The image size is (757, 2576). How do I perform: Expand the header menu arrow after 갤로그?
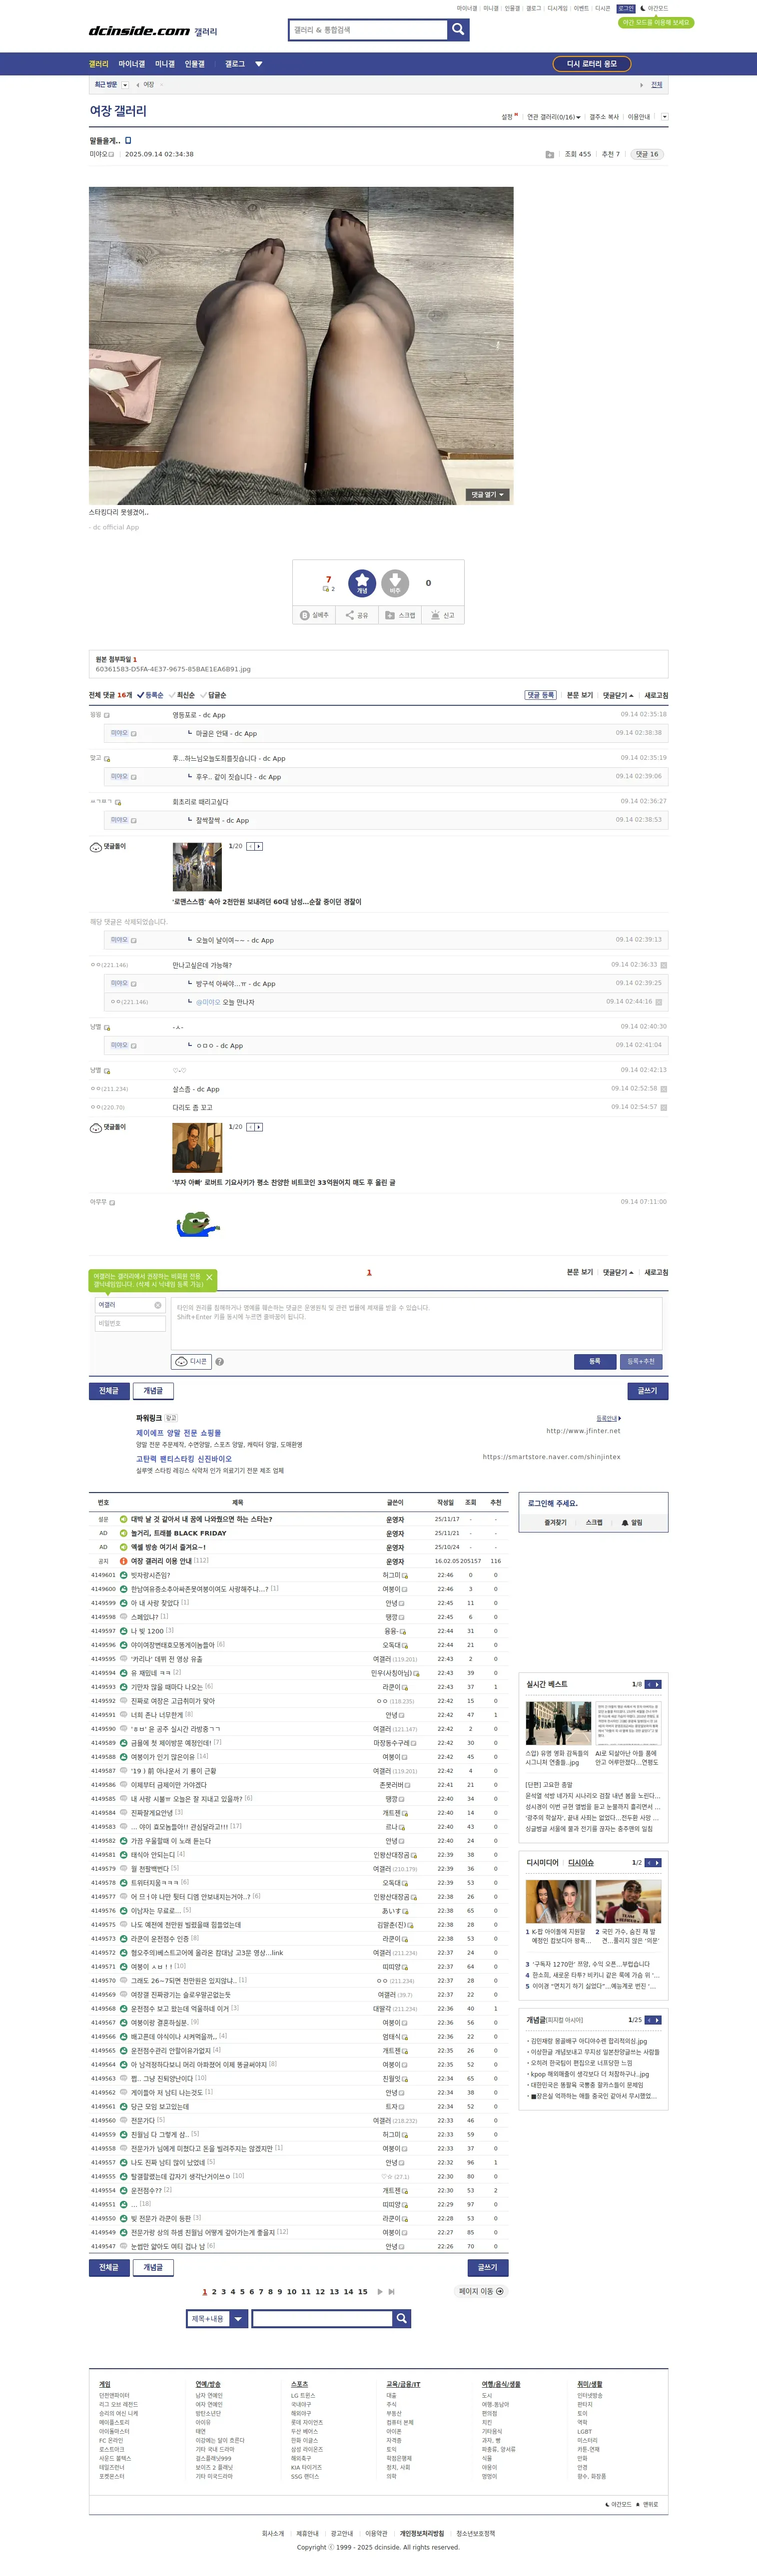click(x=259, y=64)
